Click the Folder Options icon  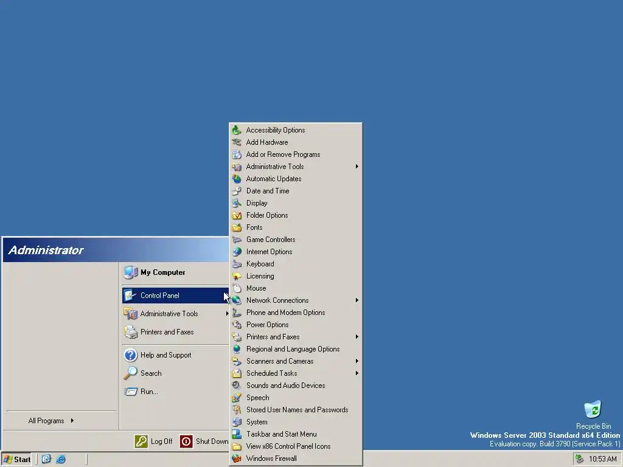237,215
